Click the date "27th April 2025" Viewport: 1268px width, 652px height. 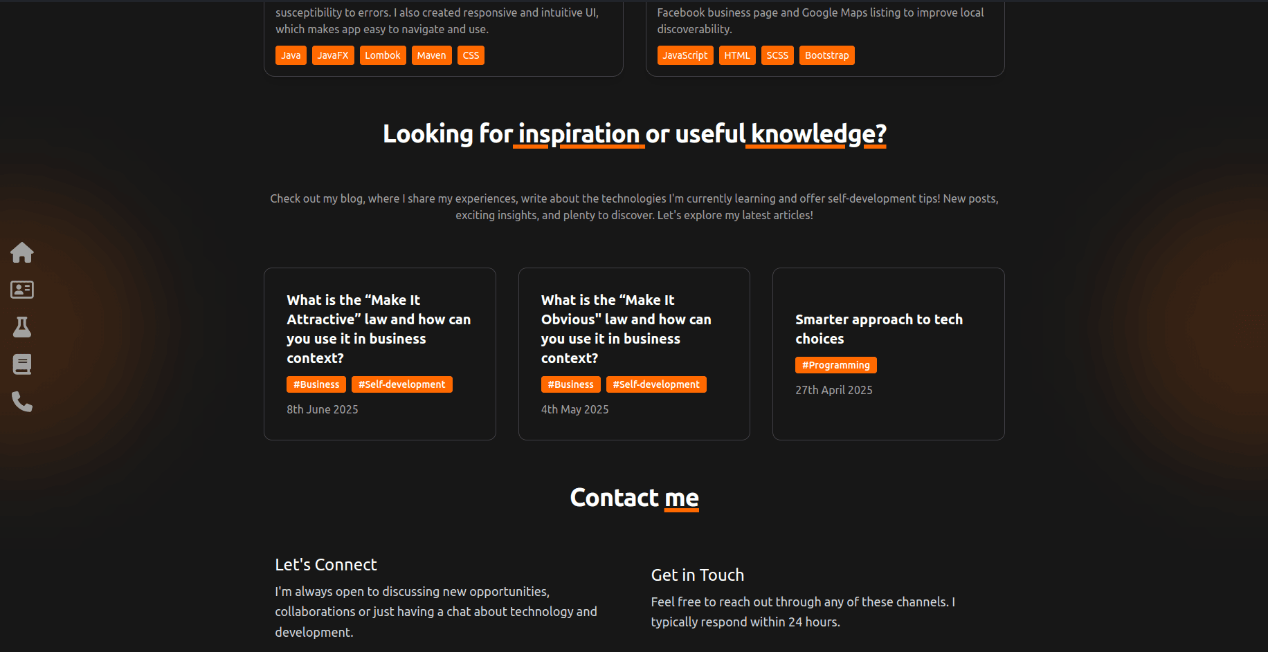[834, 390]
